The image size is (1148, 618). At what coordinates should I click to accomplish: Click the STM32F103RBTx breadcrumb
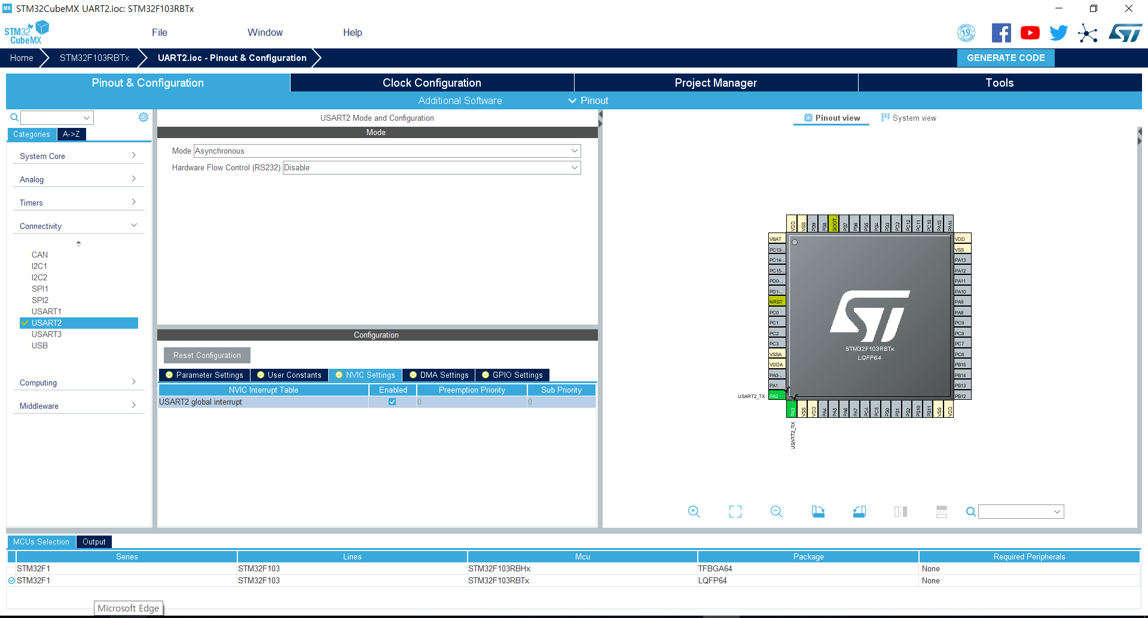click(94, 58)
